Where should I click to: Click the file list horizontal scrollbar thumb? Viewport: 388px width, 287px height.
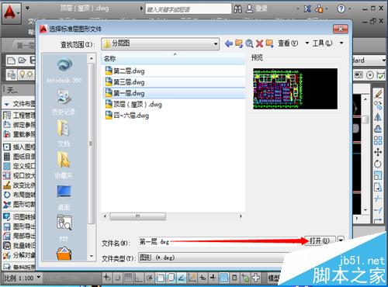pos(137,216)
